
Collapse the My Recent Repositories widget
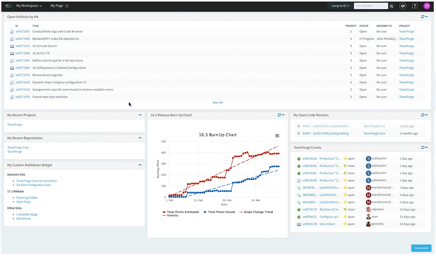coord(140,138)
